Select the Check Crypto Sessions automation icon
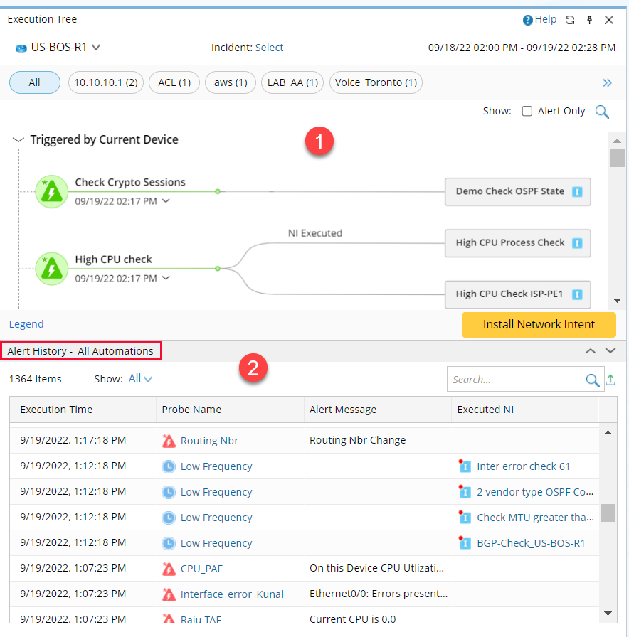 coord(51,191)
